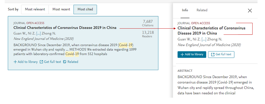Viewport: 265px width, 104px height.
Task: Expand hidden authors [...] in result card
Action: coord(38,34)
